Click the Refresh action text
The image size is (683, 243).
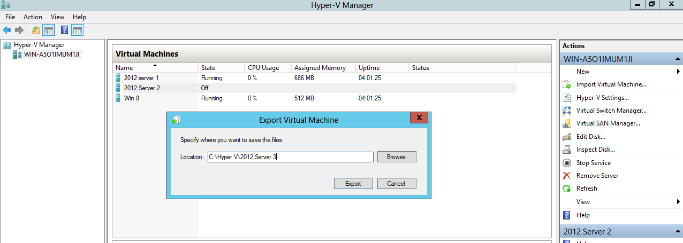pos(587,189)
